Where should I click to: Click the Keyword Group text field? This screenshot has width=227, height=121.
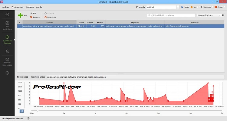pos(135,77)
